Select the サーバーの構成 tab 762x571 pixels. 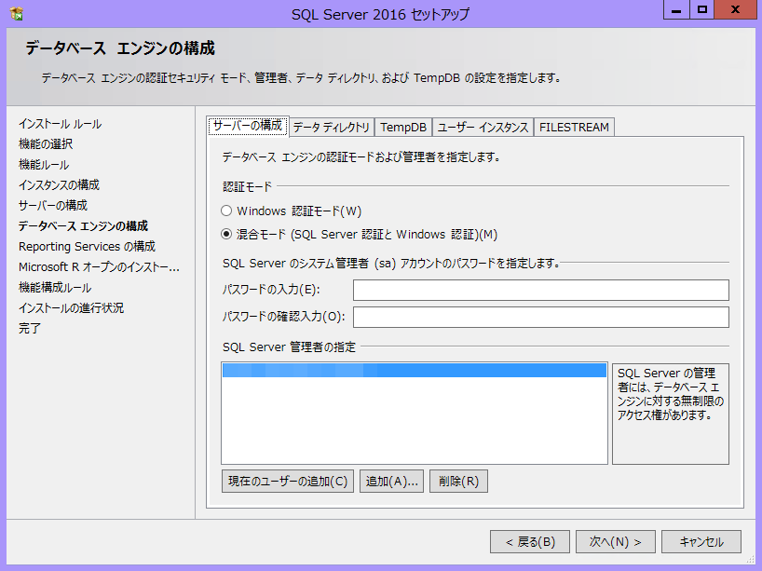[x=247, y=126]
